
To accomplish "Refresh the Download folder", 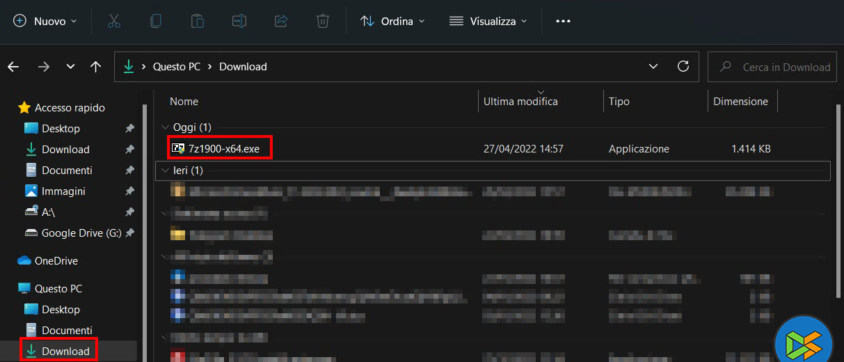I will (x=683, y=67).
